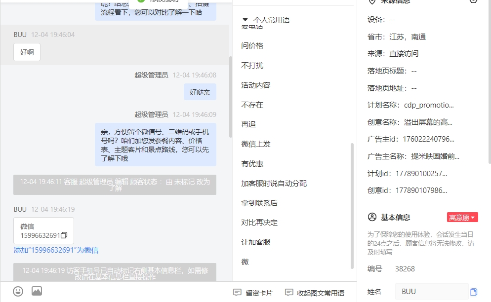Image resolution: width=491 pixels, height=302 pixels.
Task: Click the 好哒亲 reply bubble
Action: click(x=200, y=92)
